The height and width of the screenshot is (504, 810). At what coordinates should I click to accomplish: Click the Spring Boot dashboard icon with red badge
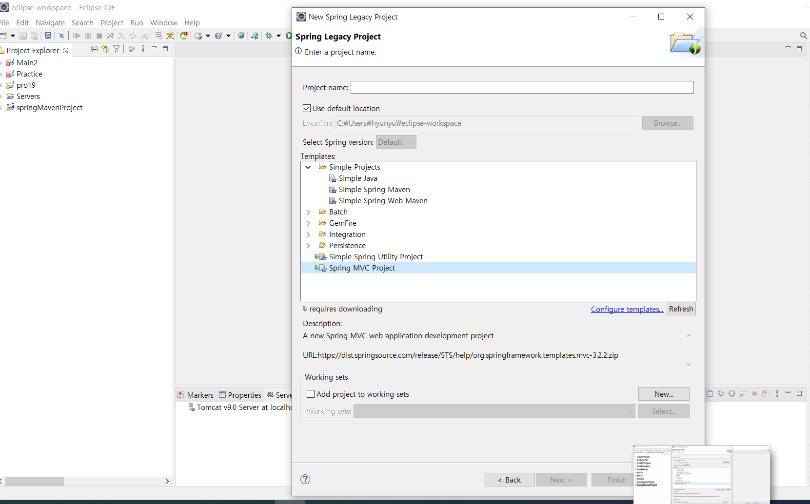pos(184,36)
